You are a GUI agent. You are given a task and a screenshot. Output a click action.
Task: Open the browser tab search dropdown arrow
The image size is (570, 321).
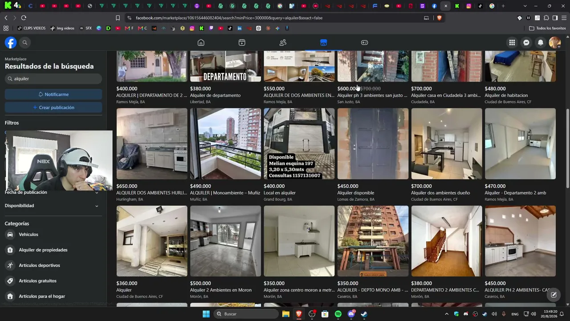[x=525, y=6]
